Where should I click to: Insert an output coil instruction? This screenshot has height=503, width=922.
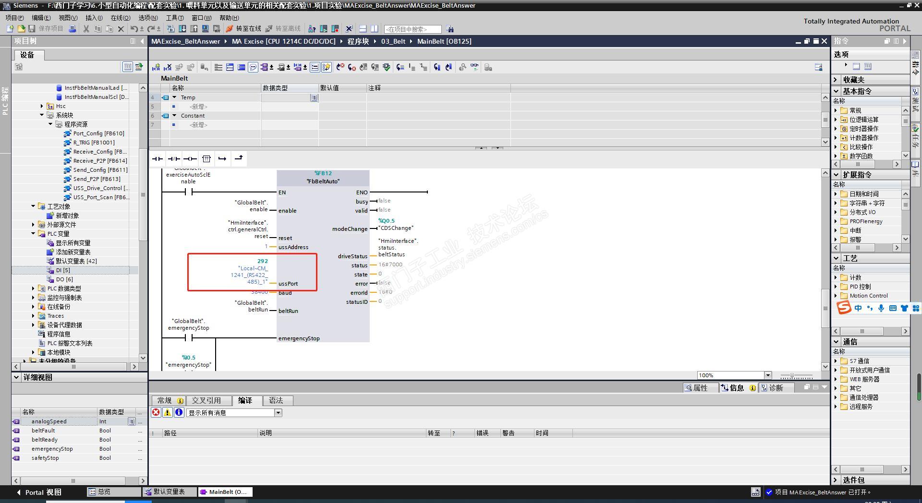click(190, 159)
